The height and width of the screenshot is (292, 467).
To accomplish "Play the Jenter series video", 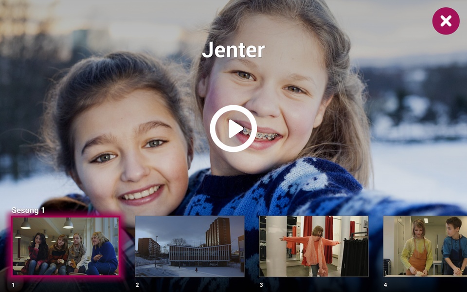I will [233, 128].
